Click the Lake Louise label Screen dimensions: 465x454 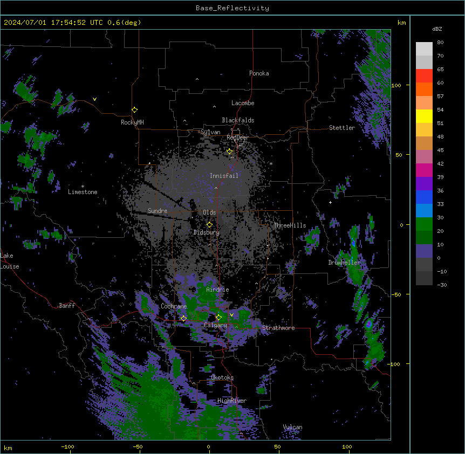[10, 261]
